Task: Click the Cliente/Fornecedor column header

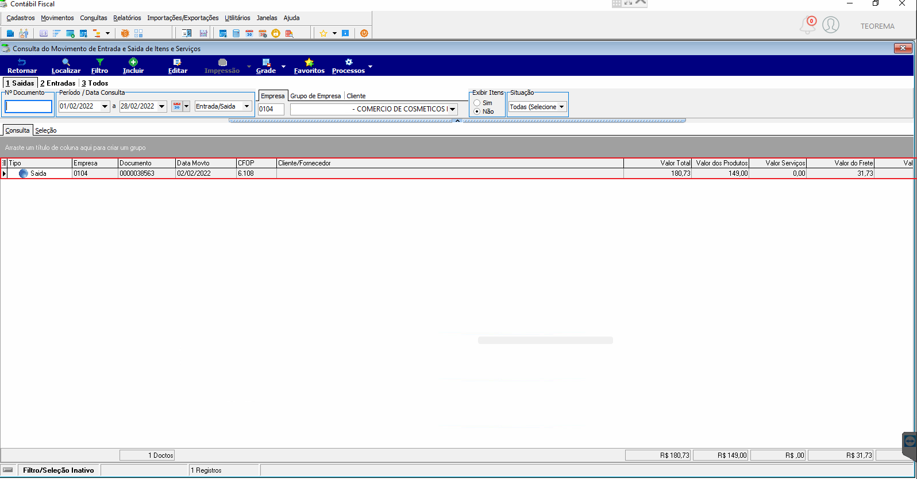Action: pos(450,163)
